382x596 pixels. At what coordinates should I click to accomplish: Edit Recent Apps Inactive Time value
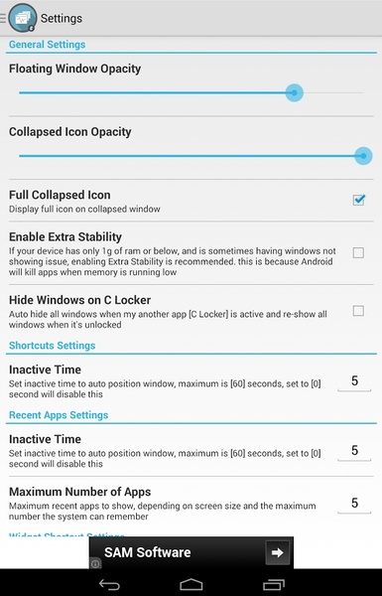(354, 451)
